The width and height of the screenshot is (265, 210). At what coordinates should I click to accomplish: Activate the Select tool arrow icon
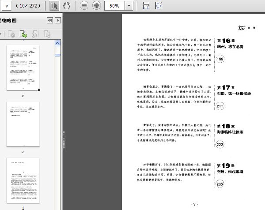(x=54, y=6)
